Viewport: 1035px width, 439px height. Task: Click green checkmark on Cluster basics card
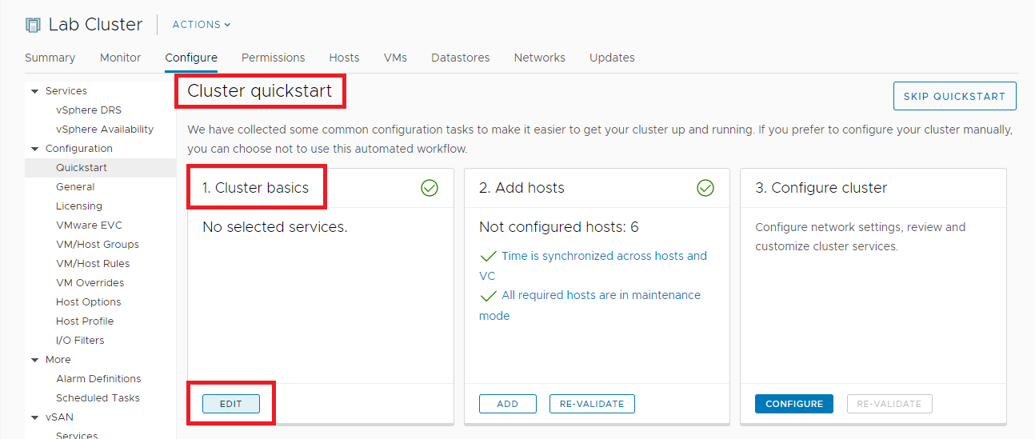click(430, 188)
